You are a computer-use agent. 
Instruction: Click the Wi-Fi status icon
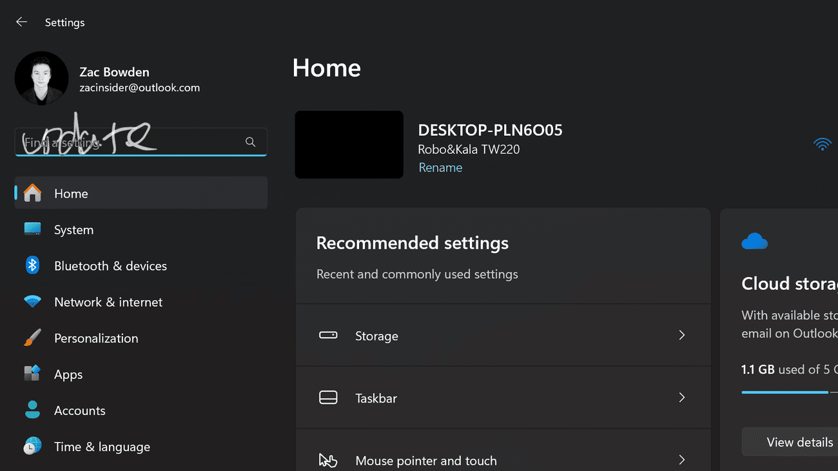coord(823,144)
